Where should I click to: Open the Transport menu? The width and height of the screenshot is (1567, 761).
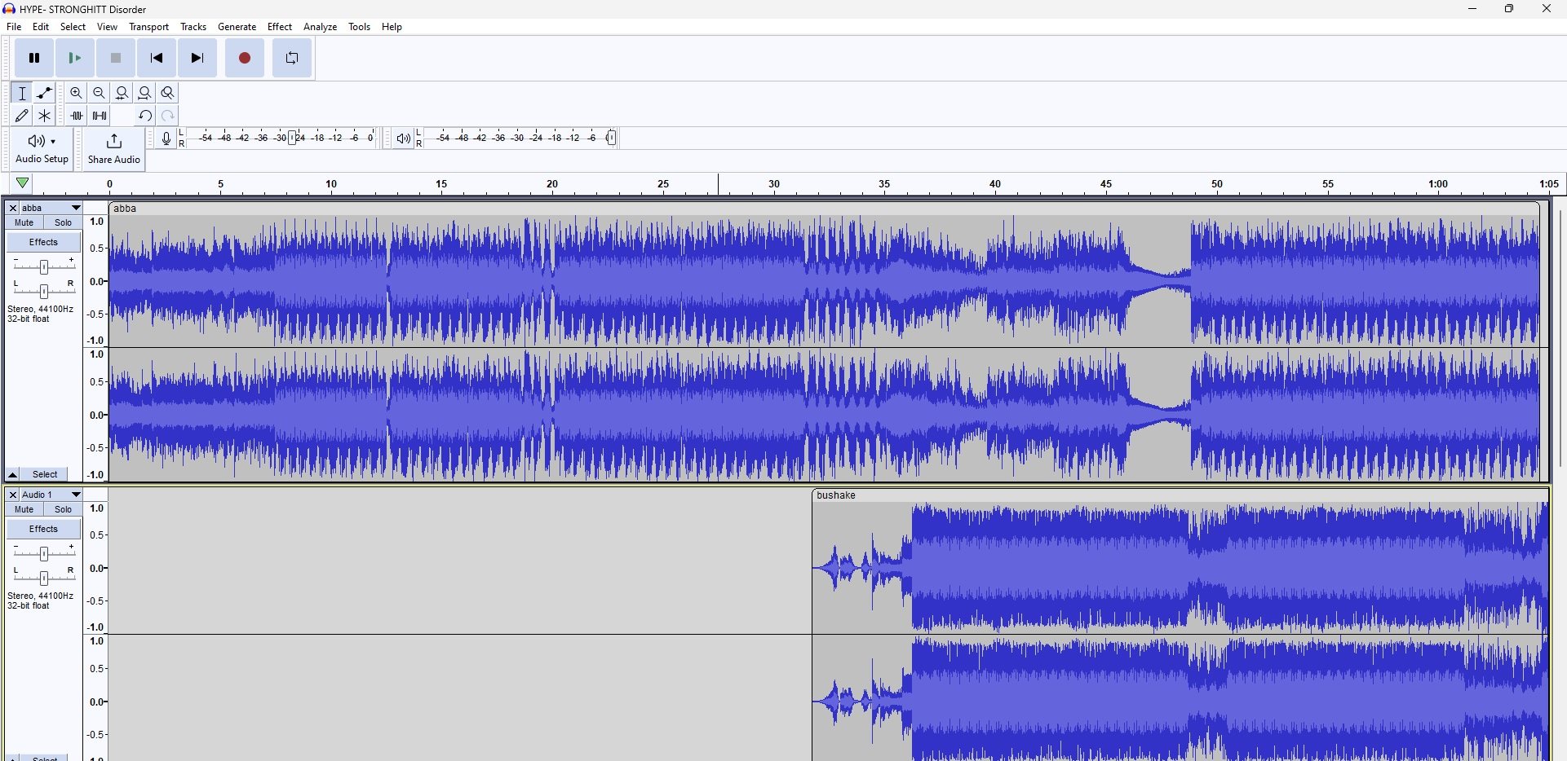tap(149, 27)
